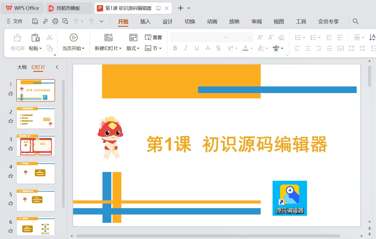Collapse the slide panel with the chevron
The height and width of the screenshot is (239, 376).
57,67
